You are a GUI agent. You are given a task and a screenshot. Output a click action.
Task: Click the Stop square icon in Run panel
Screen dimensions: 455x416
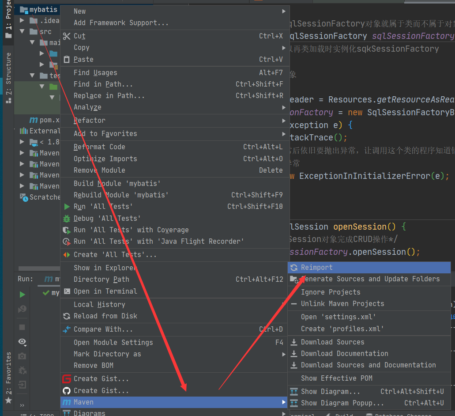pyautogui.click(x=22, y=327)
